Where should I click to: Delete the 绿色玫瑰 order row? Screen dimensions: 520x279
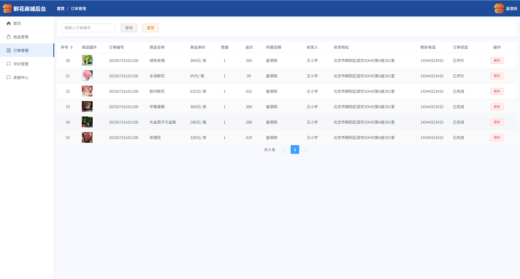(x=497, y=61)
